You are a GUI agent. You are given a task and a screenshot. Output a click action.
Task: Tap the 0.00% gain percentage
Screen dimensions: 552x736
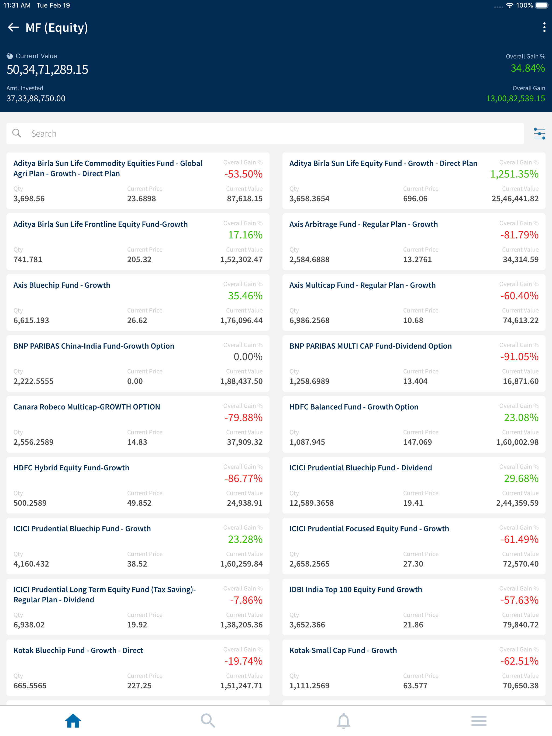pos(248,357)
